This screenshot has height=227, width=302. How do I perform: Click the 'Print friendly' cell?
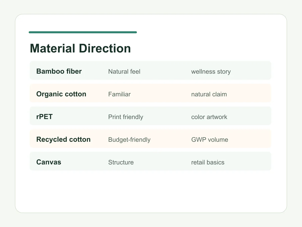coord(126,117)
